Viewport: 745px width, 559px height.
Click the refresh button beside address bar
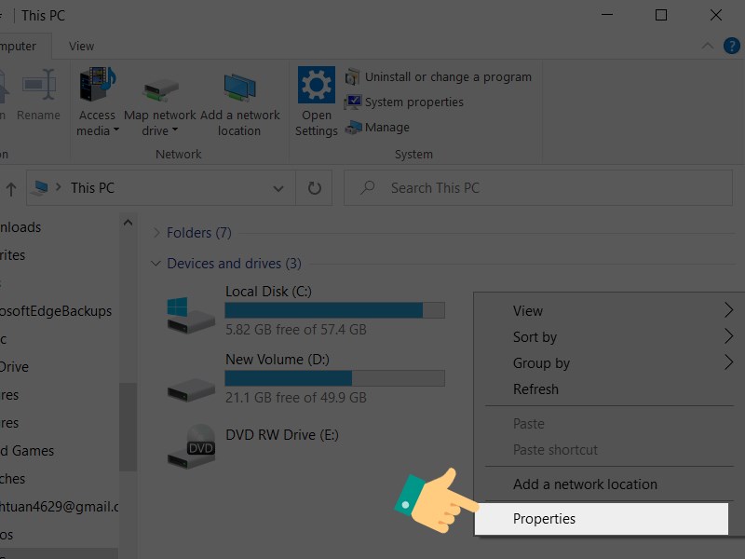tap(315, 188)
